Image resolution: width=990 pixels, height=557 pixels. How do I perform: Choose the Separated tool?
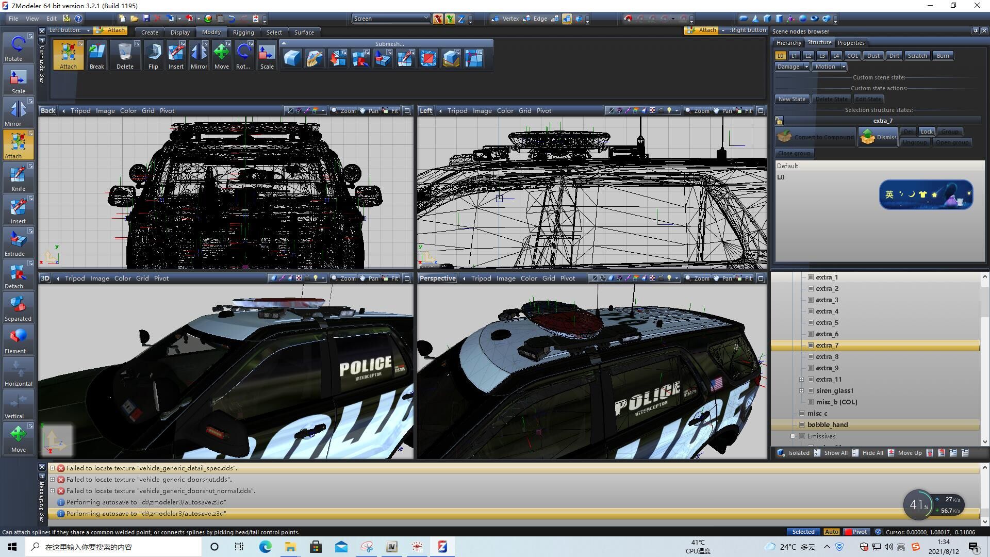(x=18, y=307)
